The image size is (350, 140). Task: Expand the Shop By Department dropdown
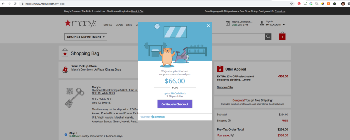[86, 37]
